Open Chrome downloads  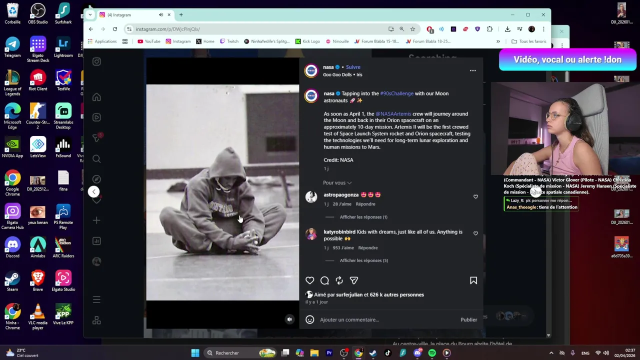click(x=507, y=29)
